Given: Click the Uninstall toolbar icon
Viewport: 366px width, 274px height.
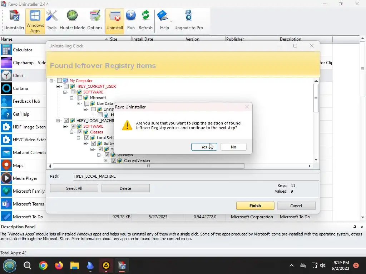Looking at the screenshot, I should (x=115, y=21).
